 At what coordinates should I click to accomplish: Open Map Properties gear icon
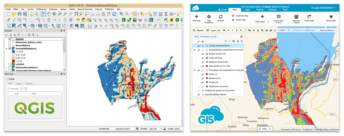(x=209, y=17)
